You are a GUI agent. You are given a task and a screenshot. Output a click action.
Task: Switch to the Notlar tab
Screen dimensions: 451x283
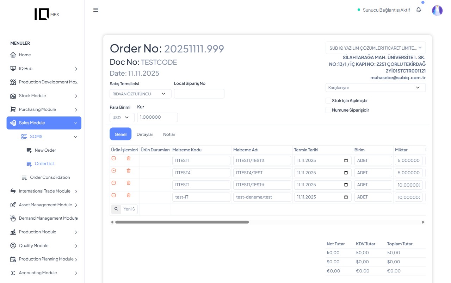tap(169, 134)
